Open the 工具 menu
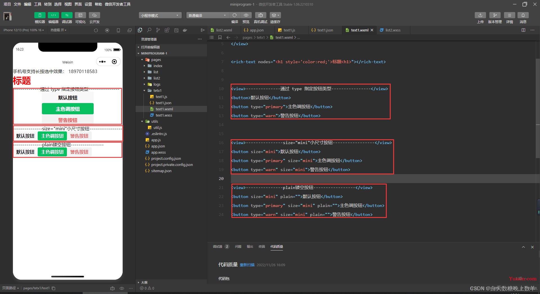The height and width of the screenshot is (294, 540). pyautogui.click(x=37, y=4)
